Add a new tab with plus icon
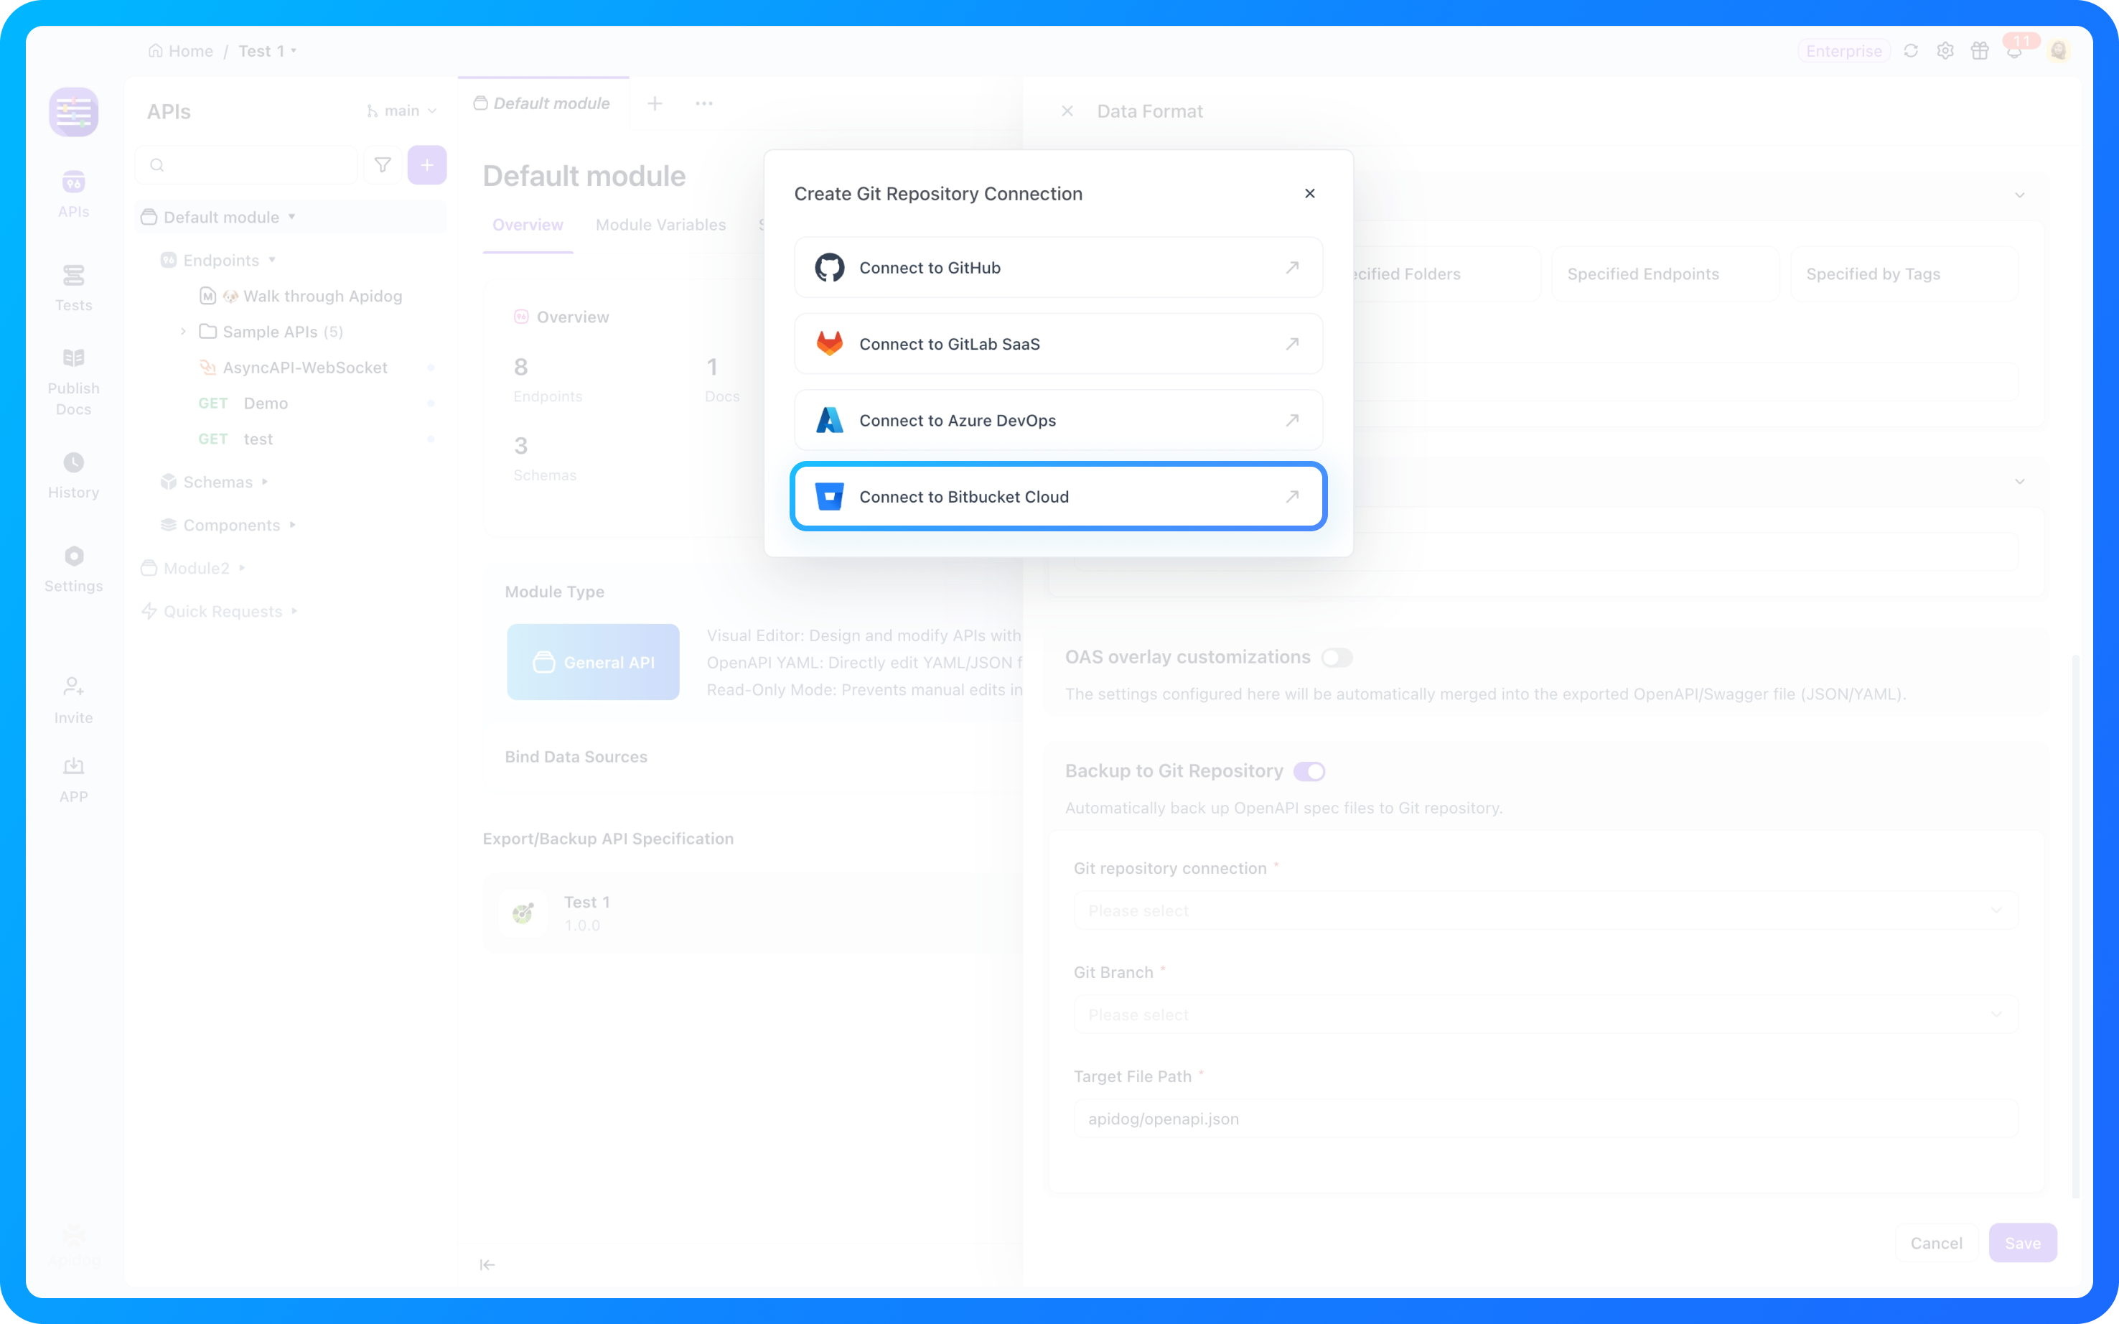This screenshot has width=2119, height=1324. coord(655,103)
